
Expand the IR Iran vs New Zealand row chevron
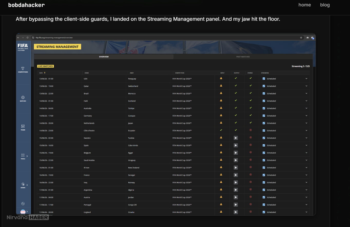click(x=306, y=168)
